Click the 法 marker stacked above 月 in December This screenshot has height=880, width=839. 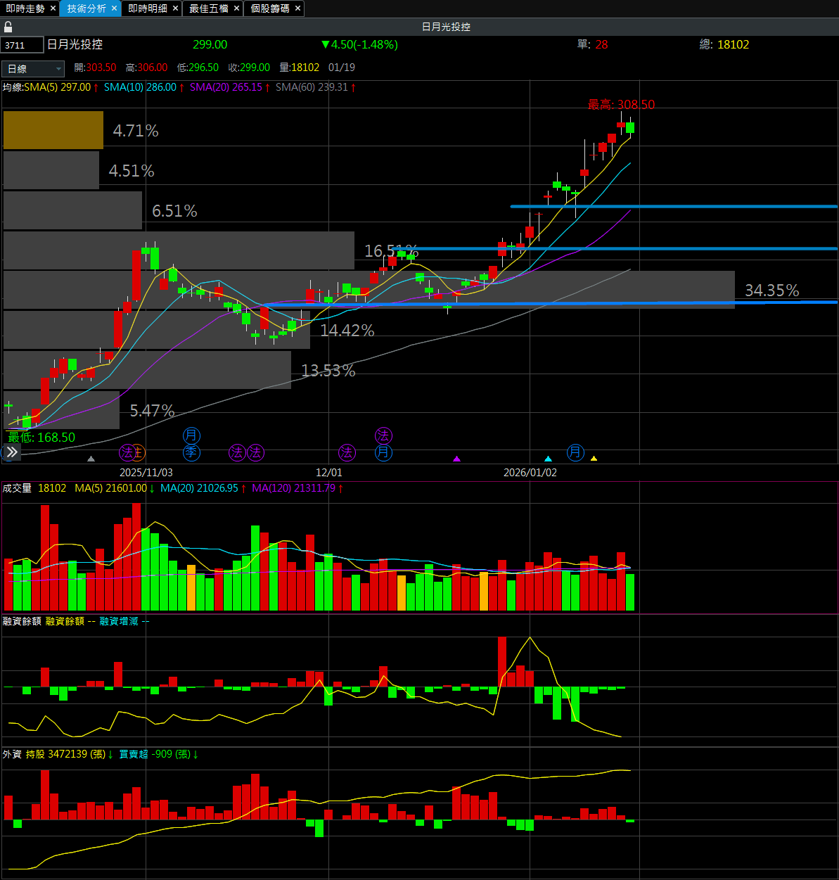point(383,435)
